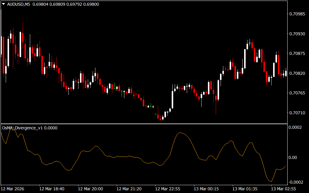Click the 12 Mar 2026 date label
The image size is (309, 193).
13,189
